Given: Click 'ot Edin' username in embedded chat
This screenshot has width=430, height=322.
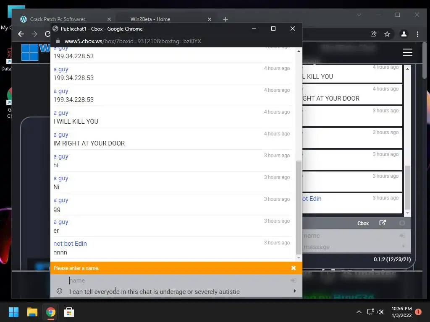Looking at the screenshot, I should coord(312,198).
